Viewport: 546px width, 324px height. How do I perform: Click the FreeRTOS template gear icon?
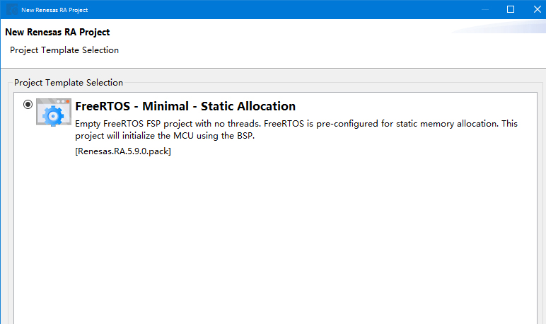[x=54, y=112]
